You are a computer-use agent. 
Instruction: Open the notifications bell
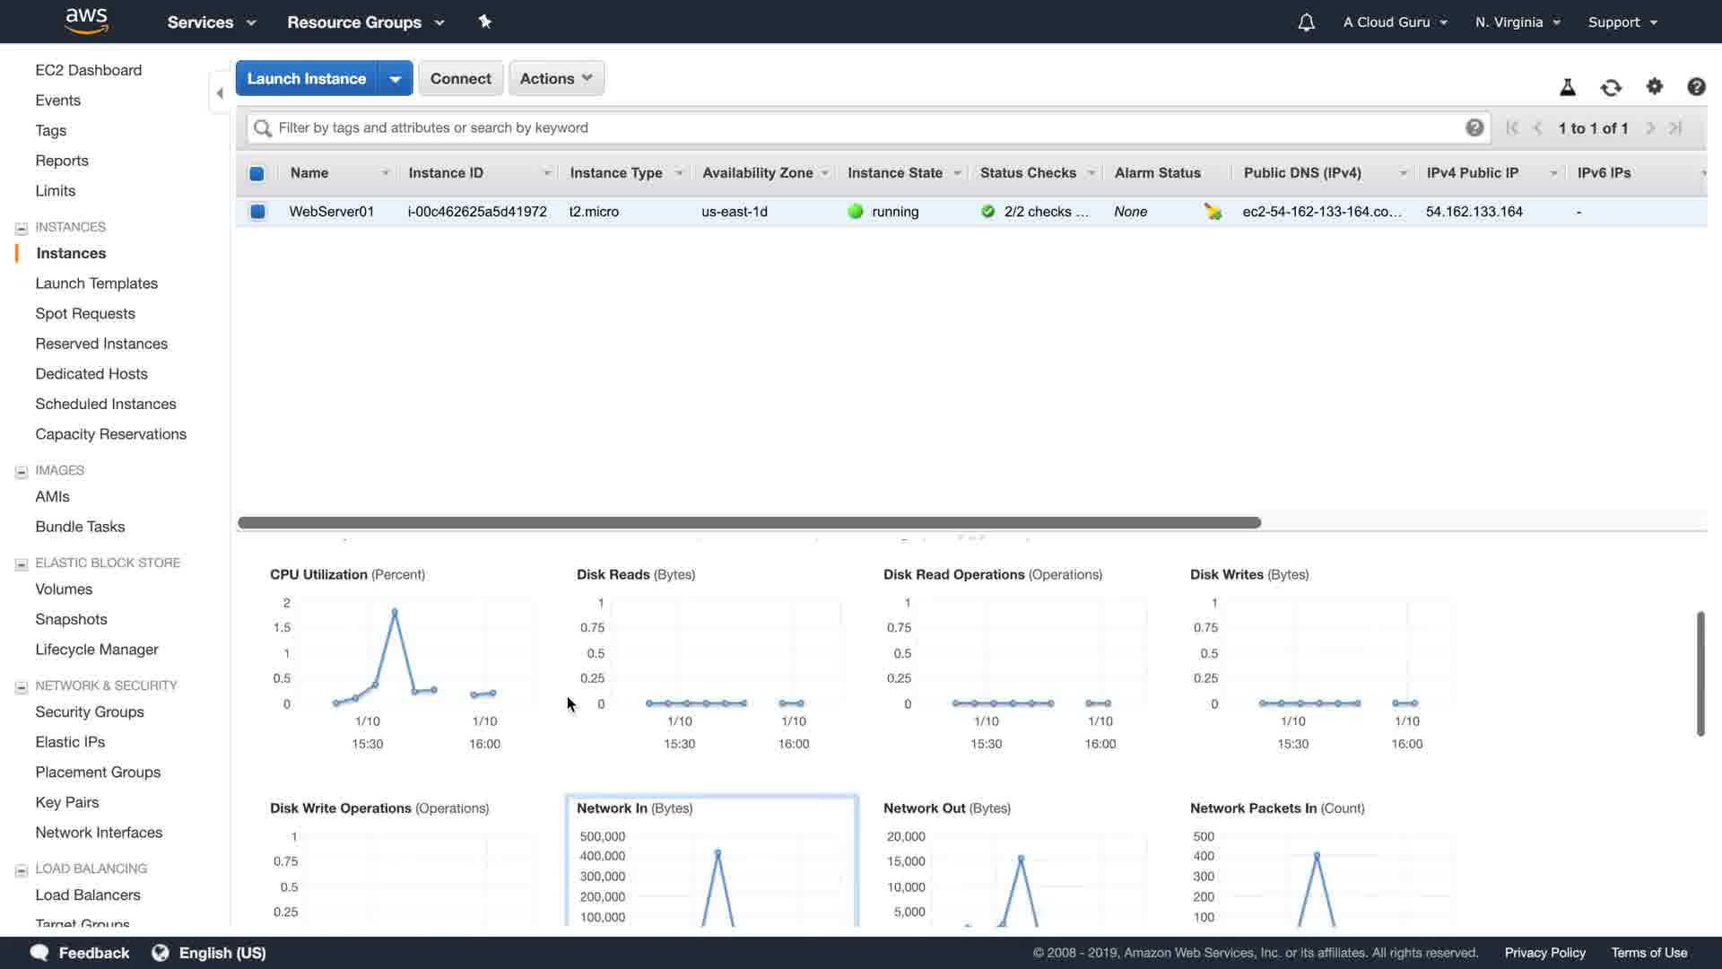click(1306, 22)
